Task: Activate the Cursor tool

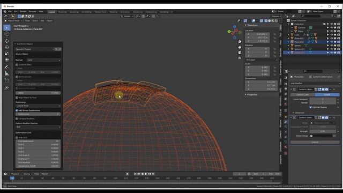Action: tap(7, 34)
